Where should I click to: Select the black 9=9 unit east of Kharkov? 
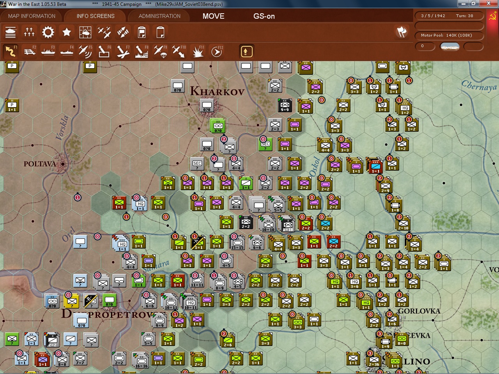tap(285, 105)
